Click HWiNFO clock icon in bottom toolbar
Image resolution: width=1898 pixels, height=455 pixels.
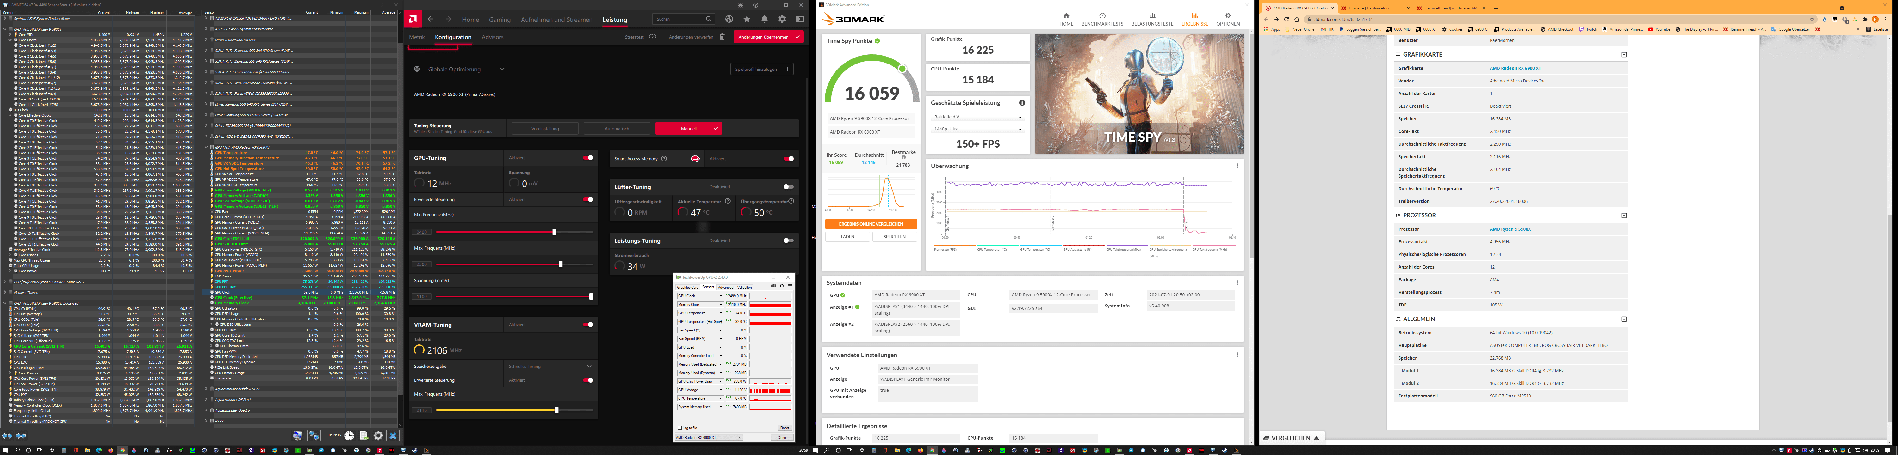[x=349, y=436]
